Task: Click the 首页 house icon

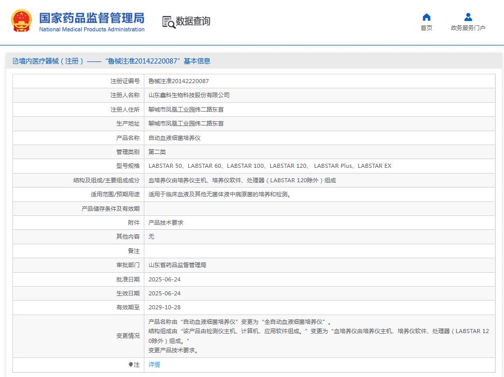Action: tap(426, 17)
